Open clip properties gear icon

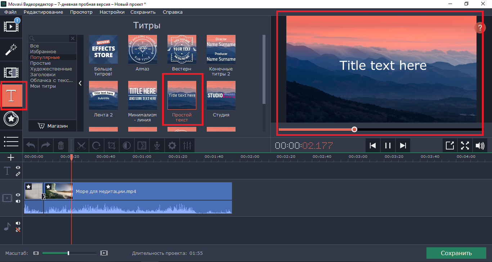tap(172, 146)
